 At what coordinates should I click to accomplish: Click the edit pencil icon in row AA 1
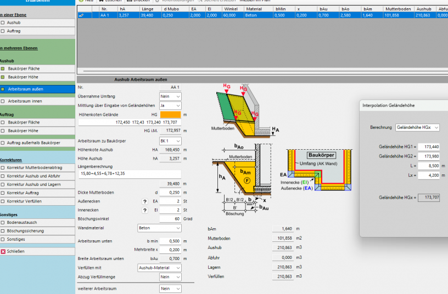(x=81, y=15)
